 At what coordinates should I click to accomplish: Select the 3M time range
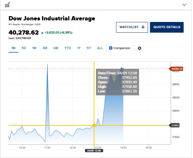[45, 48]
